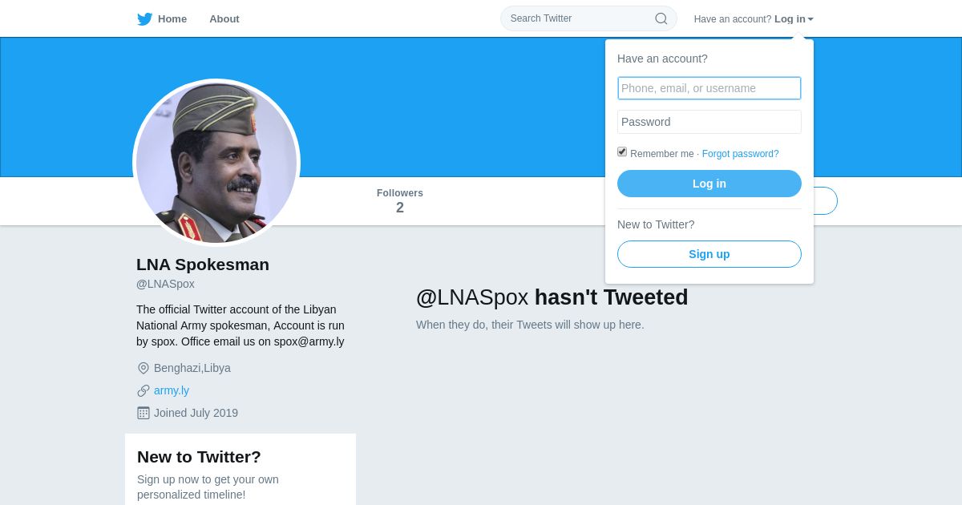Click the search magnifier icon
Image resolution: width=962 pixels, height=505 pixels.
pyautogui.click(x=661, y=18)
